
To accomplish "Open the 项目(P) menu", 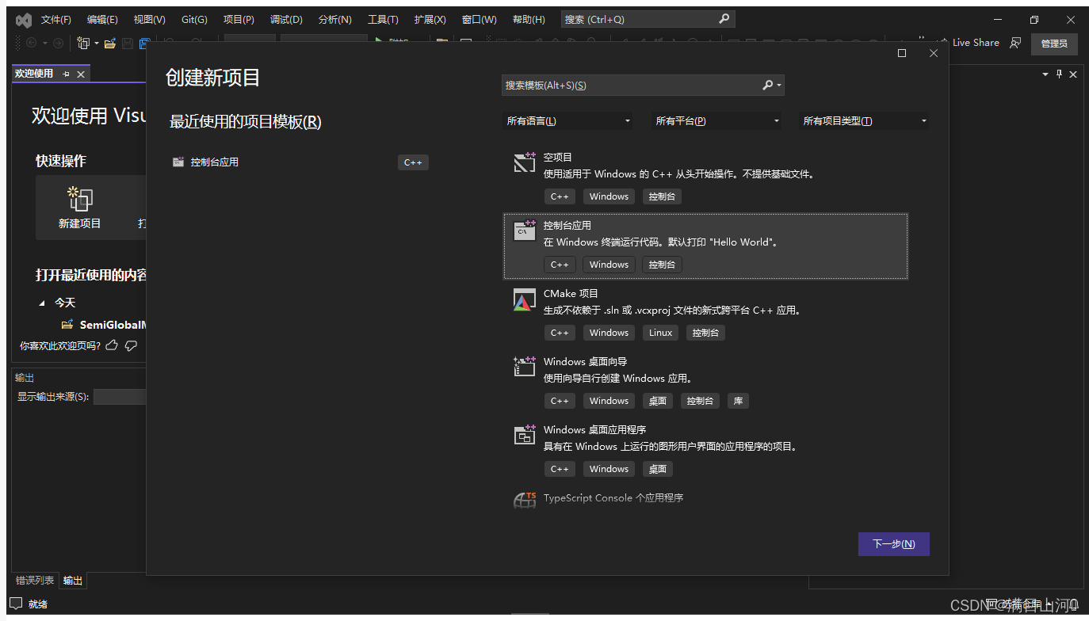I will (239, 19).
